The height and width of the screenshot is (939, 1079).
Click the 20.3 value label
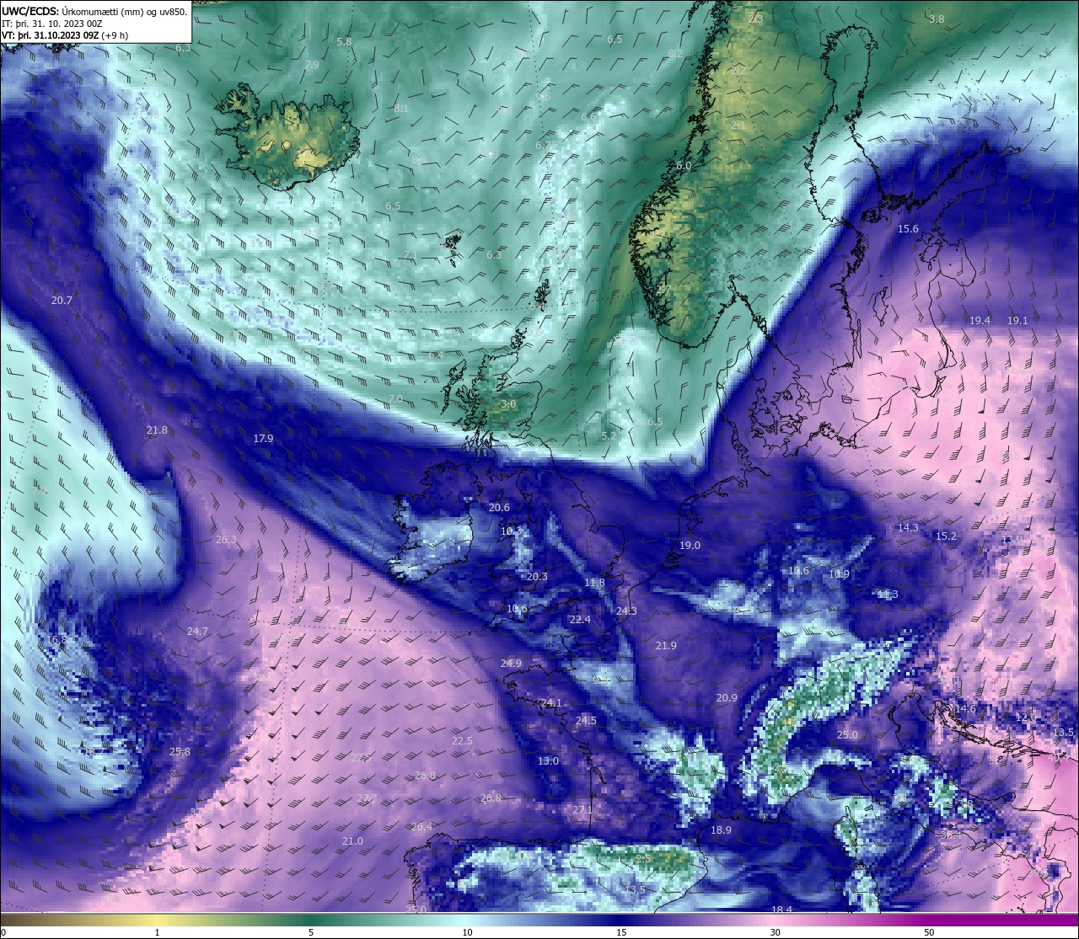pos(537,576)
